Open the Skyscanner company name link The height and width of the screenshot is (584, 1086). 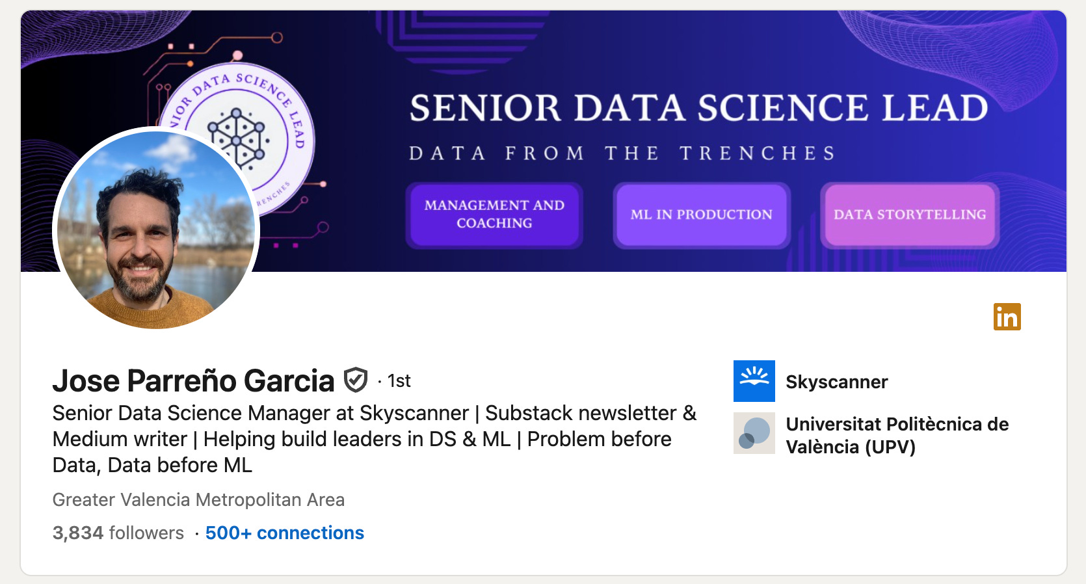click(x=836, y=382)
